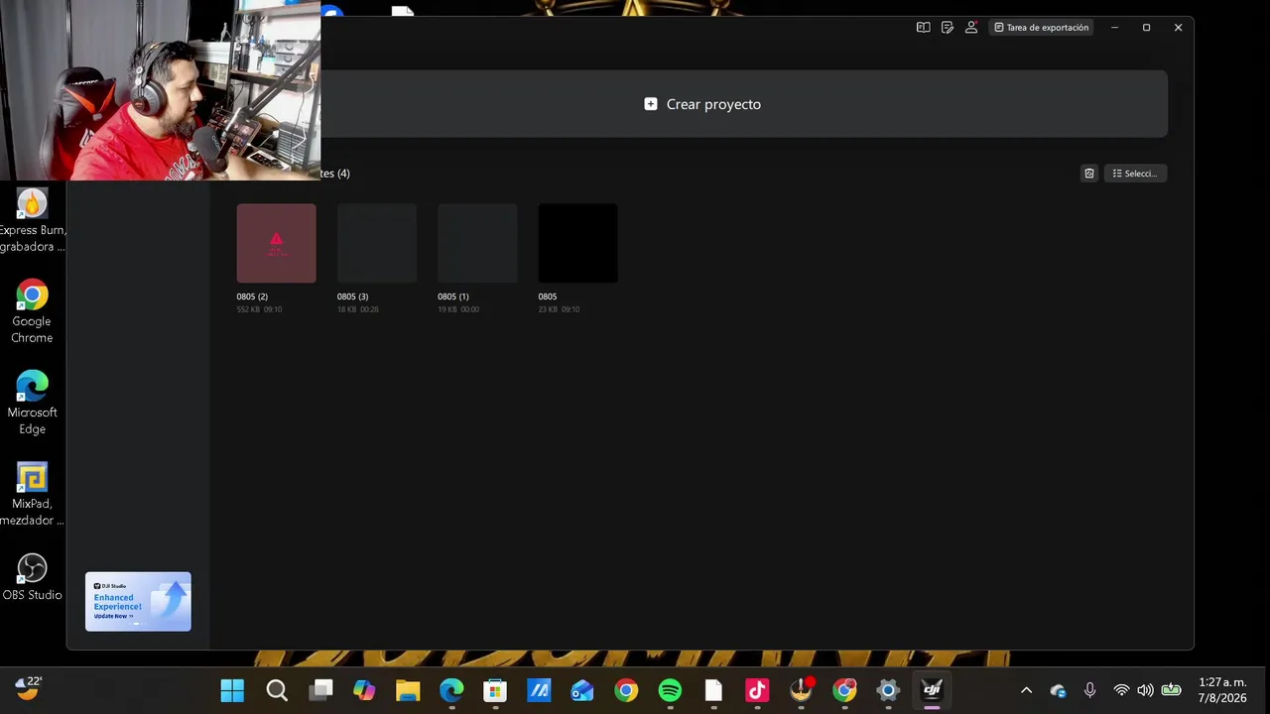Open the tutorial book icon in DJI Studio
The width and height of the screenshot is (1270, 714).
923,28
